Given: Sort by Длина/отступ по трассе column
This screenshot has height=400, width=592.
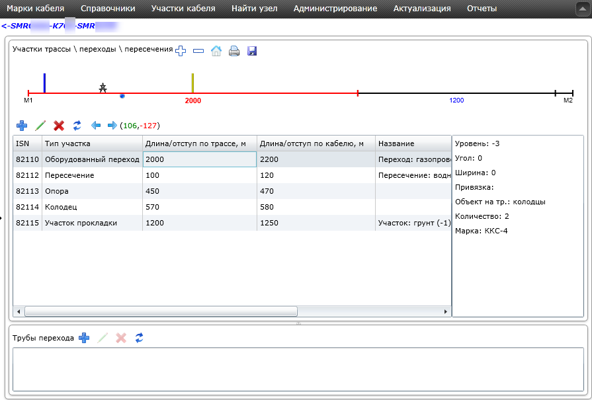Looking at the screenshot, I should click(x=200, y=143).
